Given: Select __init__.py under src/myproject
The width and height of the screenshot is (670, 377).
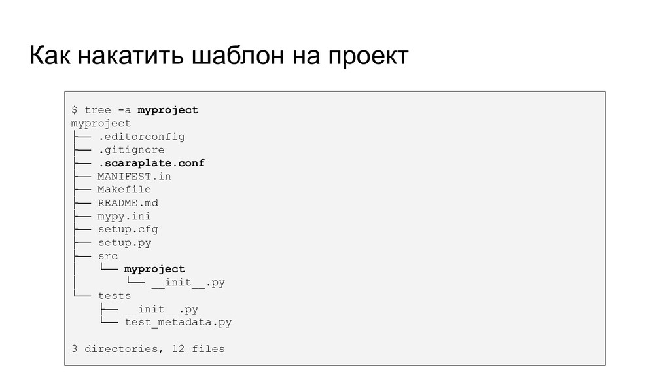Looking at the screenshot, I should [x=188, y=283].
